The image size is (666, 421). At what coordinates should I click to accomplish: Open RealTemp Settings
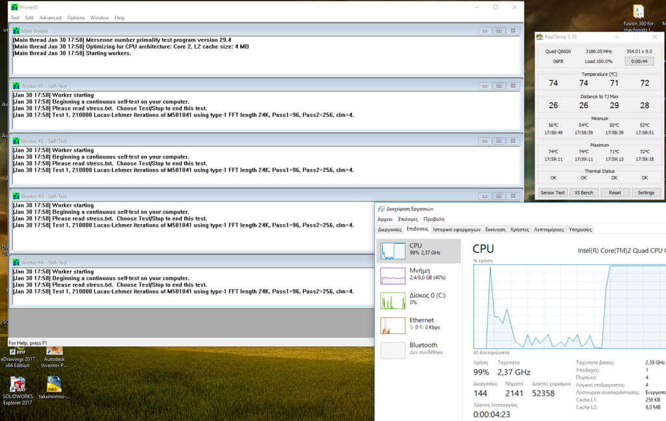coord(646,193)
